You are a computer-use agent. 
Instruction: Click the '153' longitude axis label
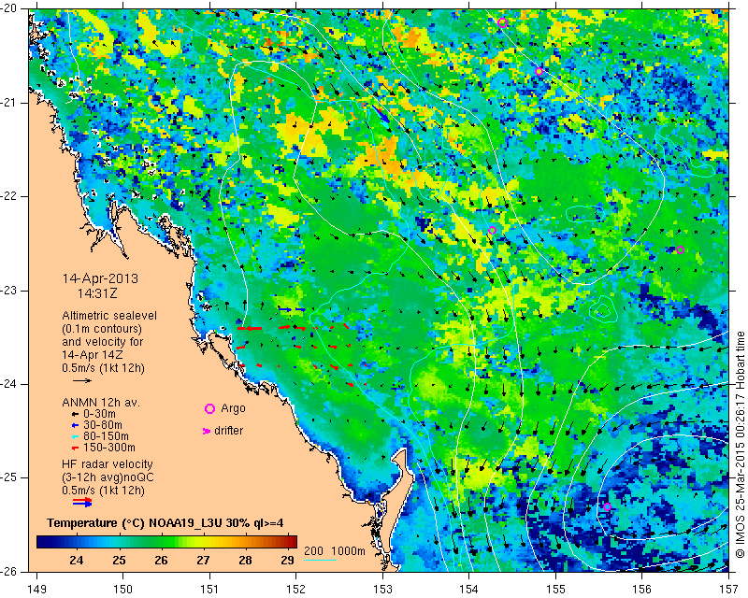coord(382,590)
